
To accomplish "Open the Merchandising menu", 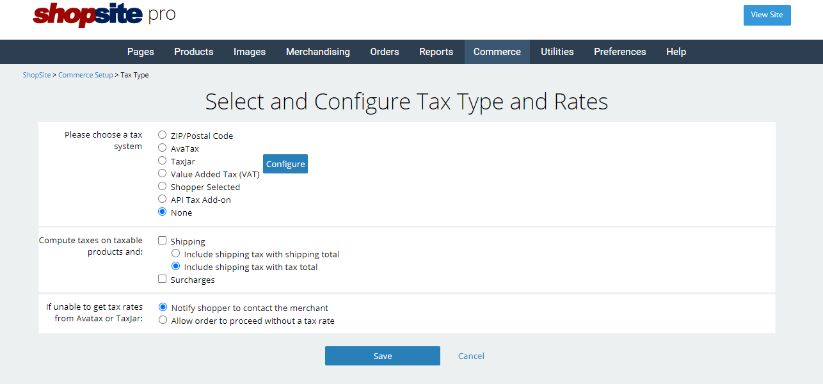I will (317, 52).
